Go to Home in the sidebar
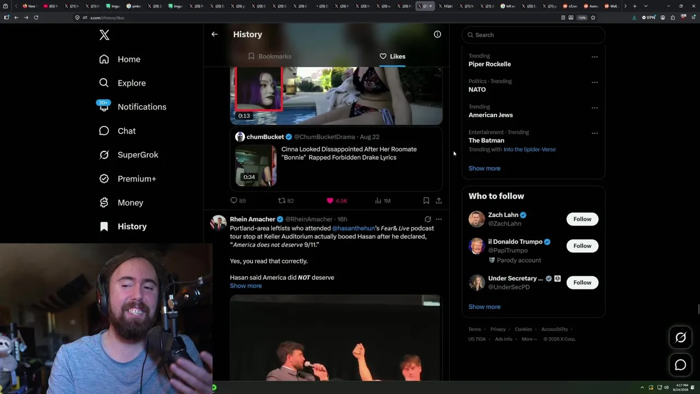The image size is (700, 394). tap(120, 59)
